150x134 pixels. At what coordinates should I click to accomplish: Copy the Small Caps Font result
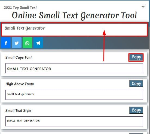click(136, 58)
